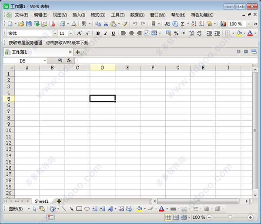Sort descending Z to A

coord(201,24)
